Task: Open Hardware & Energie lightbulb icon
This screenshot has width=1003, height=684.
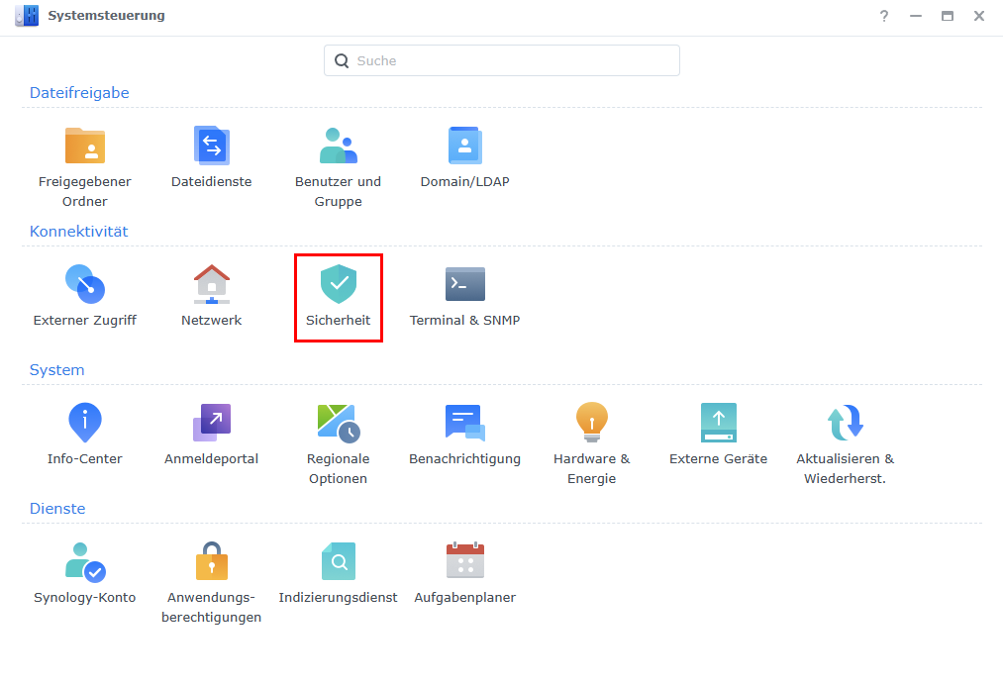Action: 591,424
